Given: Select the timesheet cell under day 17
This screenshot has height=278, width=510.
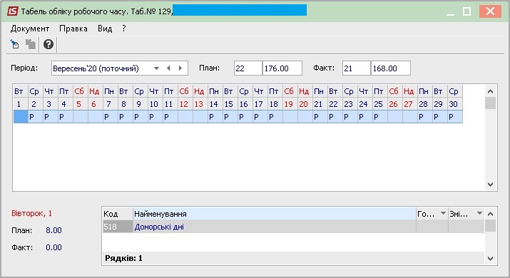Looking at the screenshot, I should [x=260, y=117].
